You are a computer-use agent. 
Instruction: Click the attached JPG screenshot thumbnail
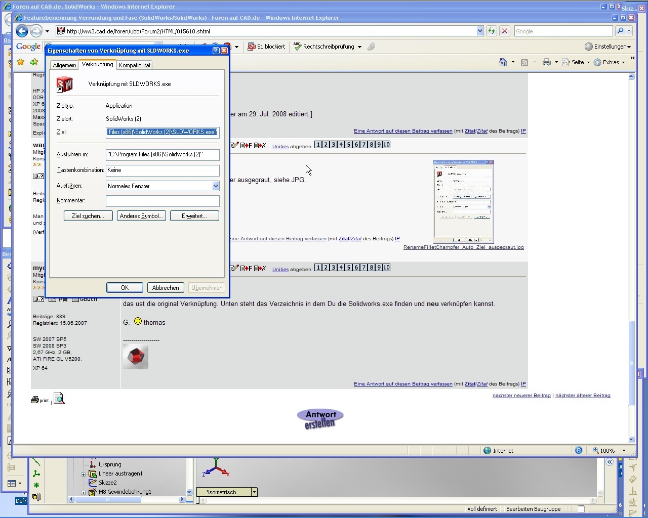464,202
